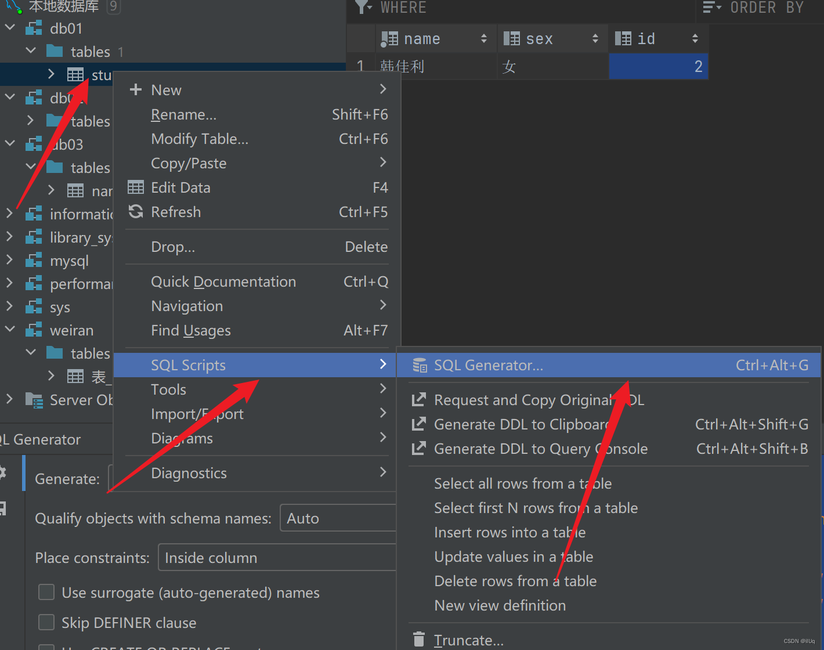Select Find Usages menu entry

258,330
